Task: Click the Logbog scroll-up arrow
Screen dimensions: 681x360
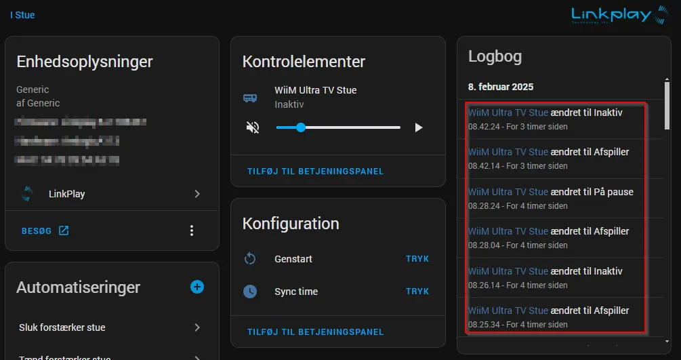Action: coord(667,79)
